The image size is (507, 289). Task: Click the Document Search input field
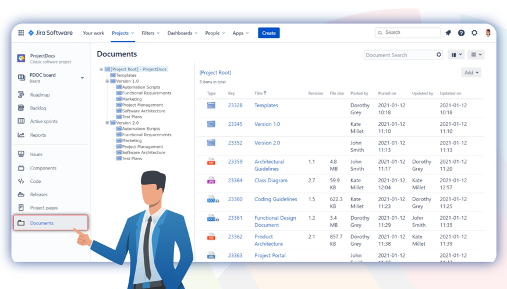tap(399, 55)
